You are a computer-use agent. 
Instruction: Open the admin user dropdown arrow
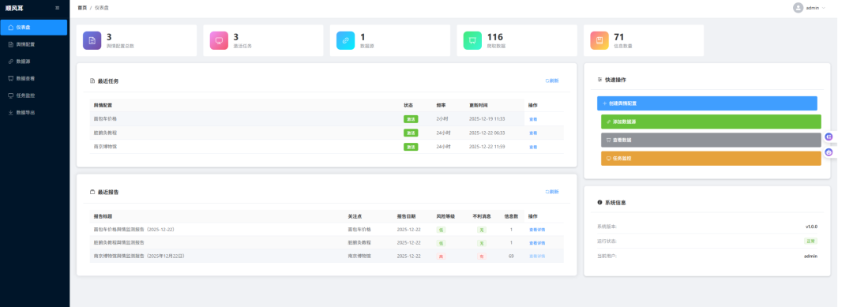click(x=823, y=8)
